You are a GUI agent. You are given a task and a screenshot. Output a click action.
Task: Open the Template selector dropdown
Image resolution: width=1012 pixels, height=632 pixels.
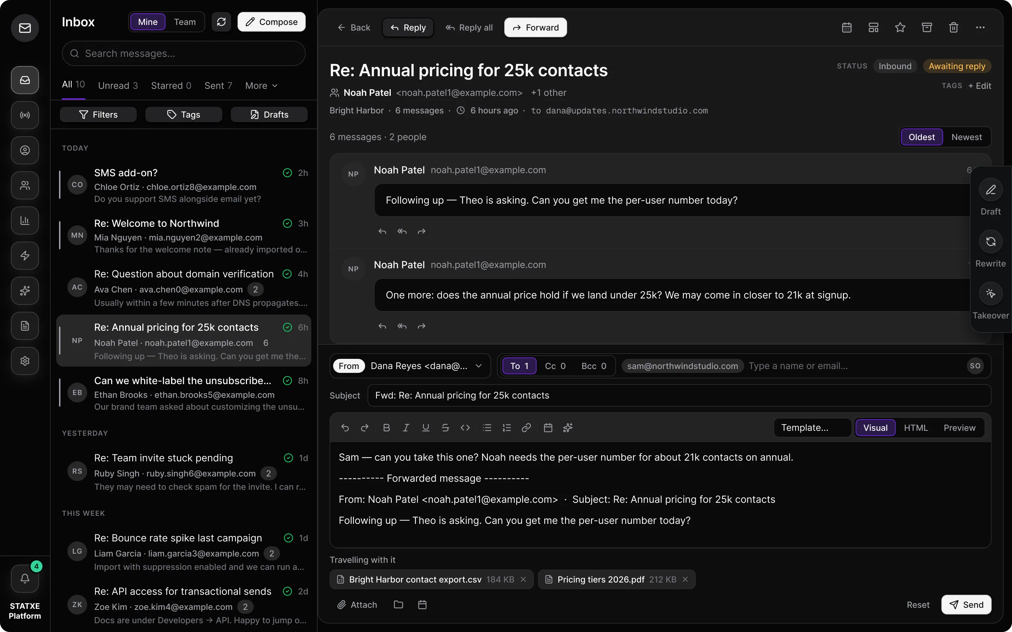(x=812, y=428)
